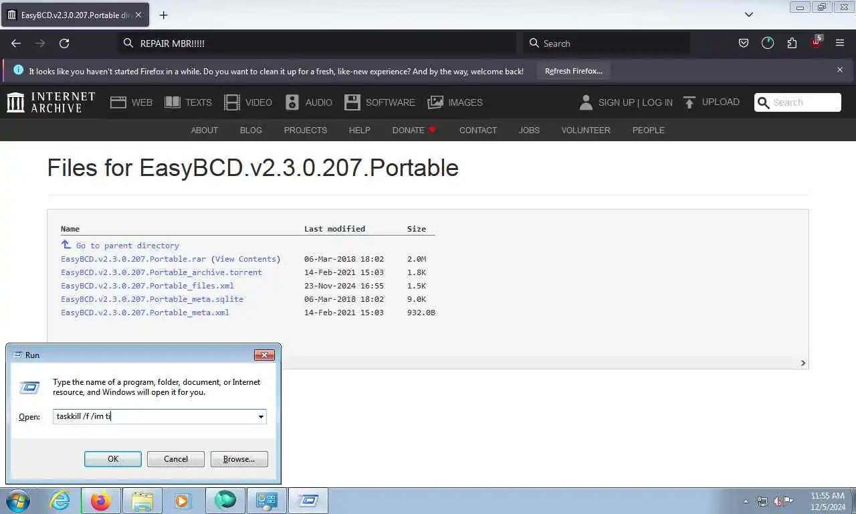Click the user avatar icon
Viewport: 856px width, 514px height.
pyautogui.click(x=586, y=102)
